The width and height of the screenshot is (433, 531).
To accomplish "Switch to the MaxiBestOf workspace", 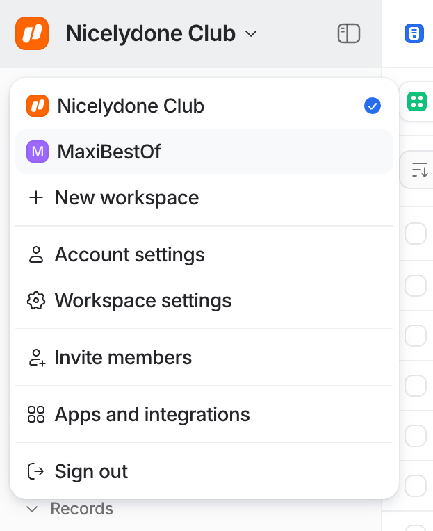I will pos(109,152).
